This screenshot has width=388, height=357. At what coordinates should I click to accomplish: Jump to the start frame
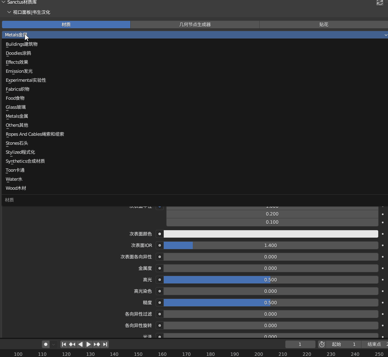64,344
